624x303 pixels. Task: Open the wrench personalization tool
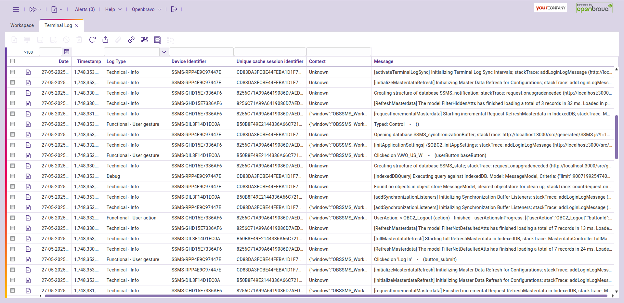(144, 40)
